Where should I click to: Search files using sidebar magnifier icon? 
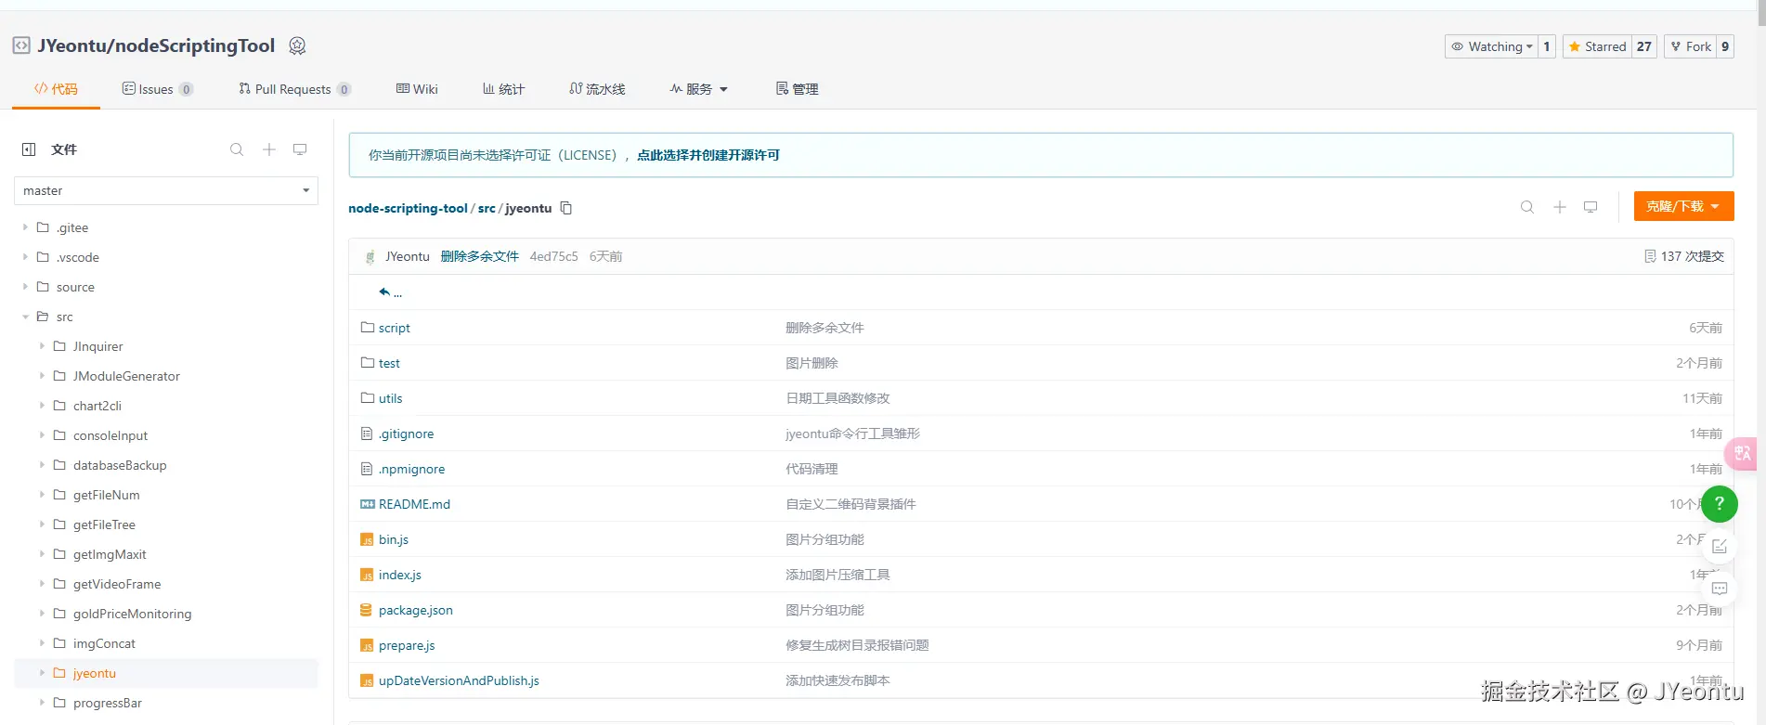(x=237, y=149)
